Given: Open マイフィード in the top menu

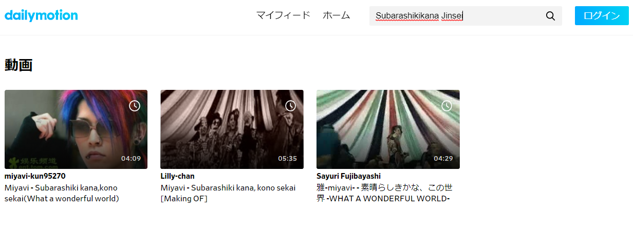Looking at the screenshot, I should point(283,15).
